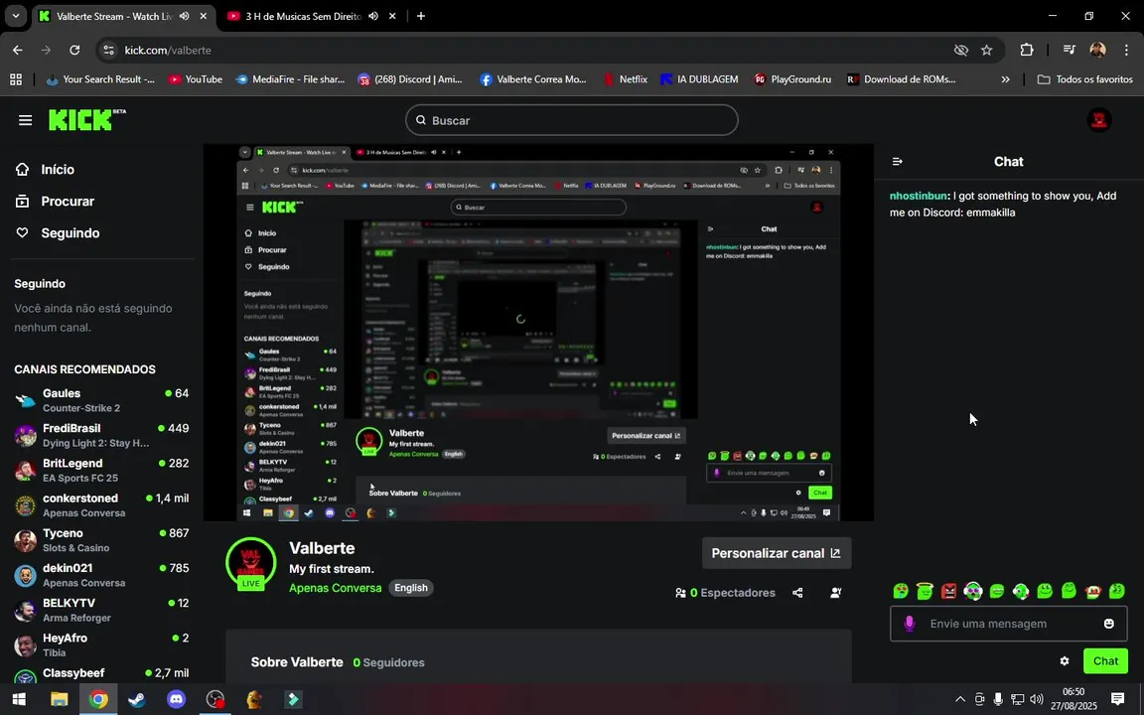Screen dimensions: 1144x715
Task: Open Chrome tab search dropdown arrow
Action: click(x=15, y=16)
